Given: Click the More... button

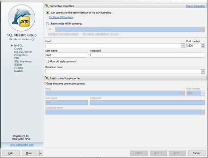Looking at the screenshot, I should click(31, 153).
